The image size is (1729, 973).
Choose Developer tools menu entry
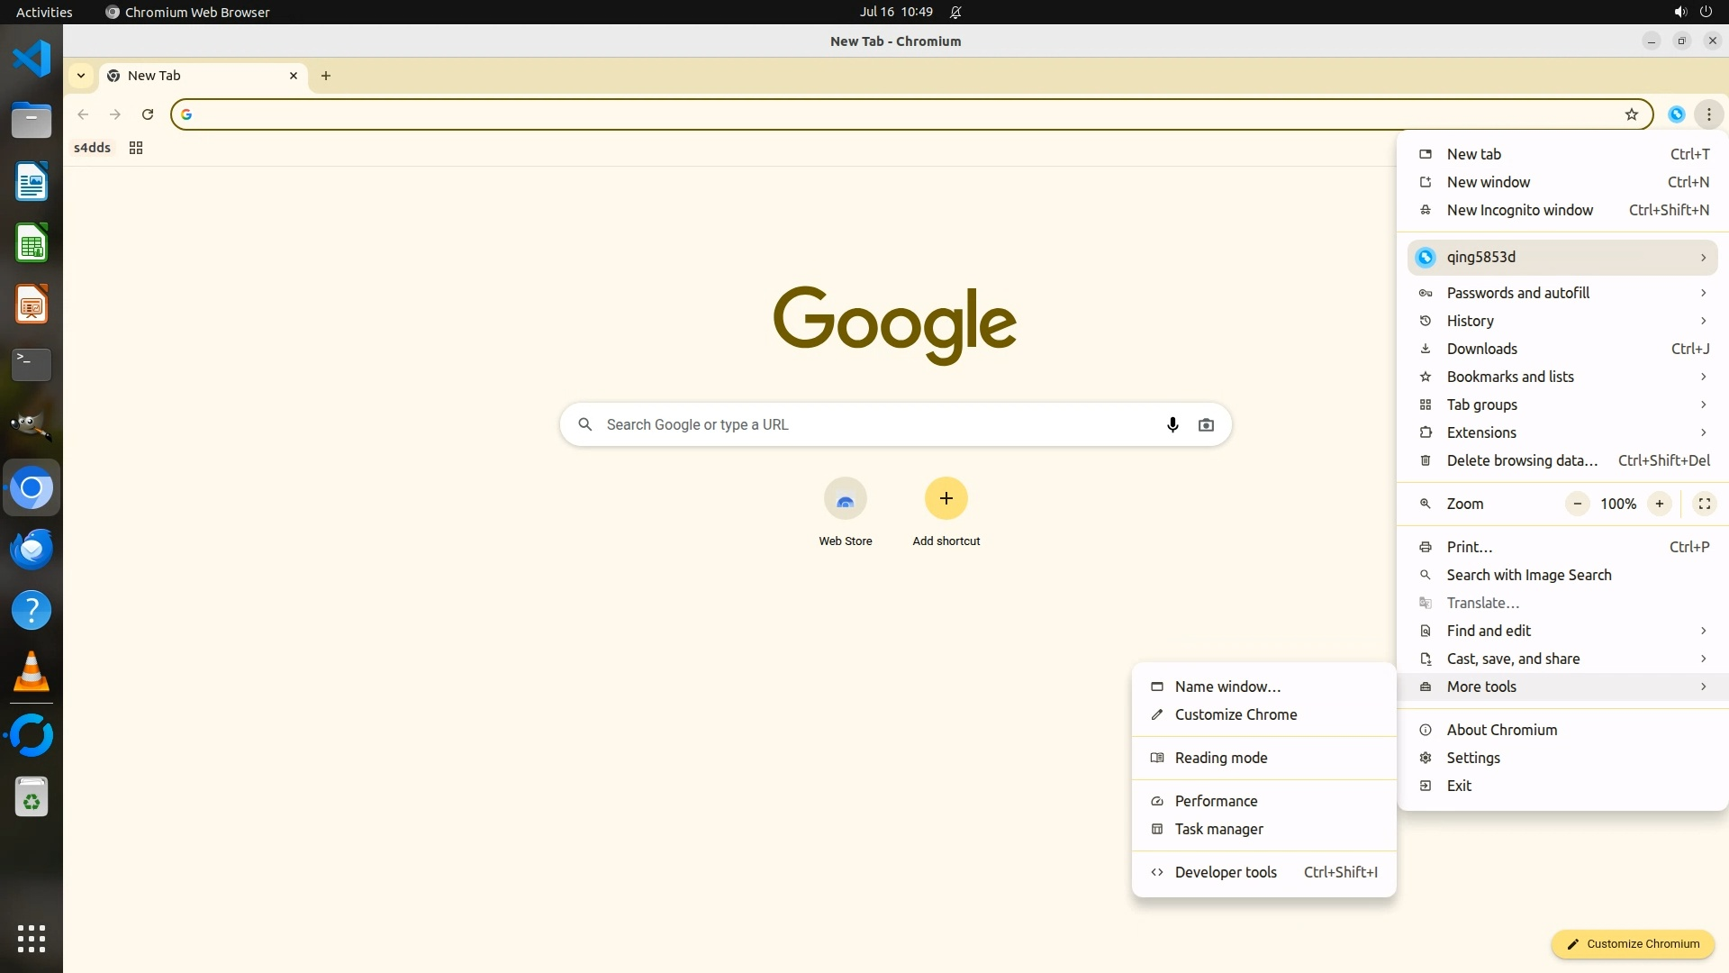tap(1226, 872)
